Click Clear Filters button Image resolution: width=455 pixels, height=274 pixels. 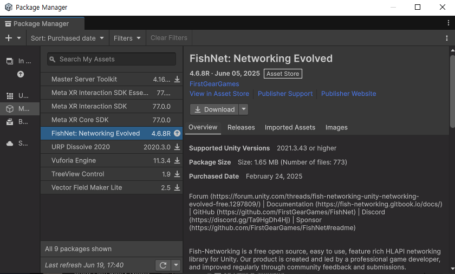169,38
